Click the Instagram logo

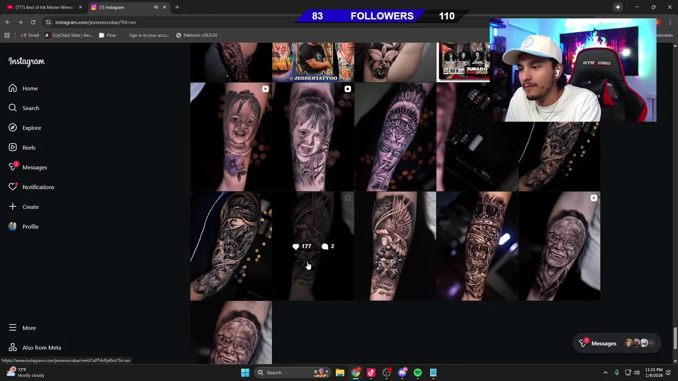click(26, 61)
